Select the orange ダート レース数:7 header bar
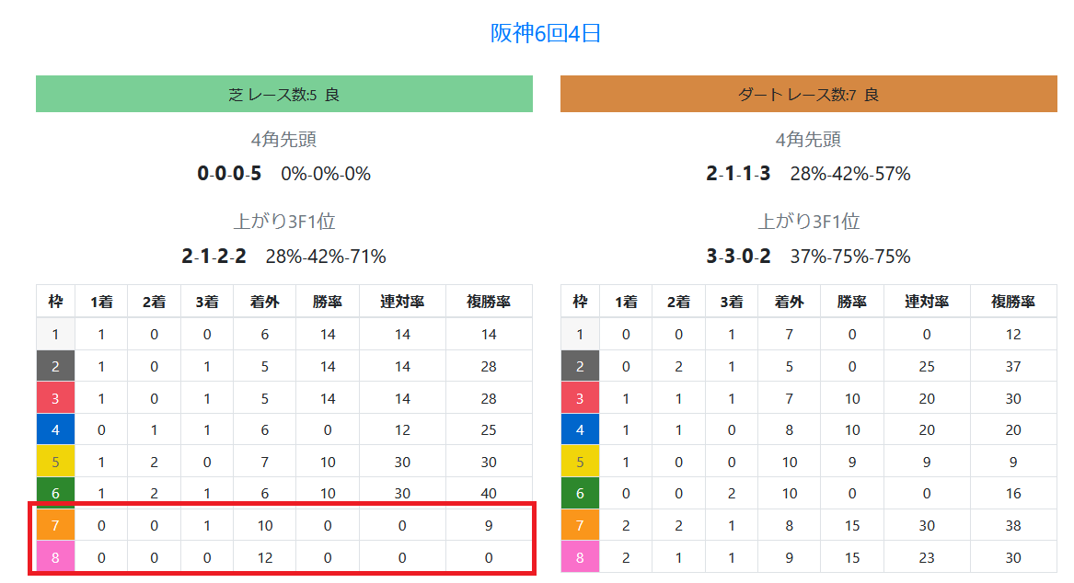The image size is (1074, 583). point(809,94)
